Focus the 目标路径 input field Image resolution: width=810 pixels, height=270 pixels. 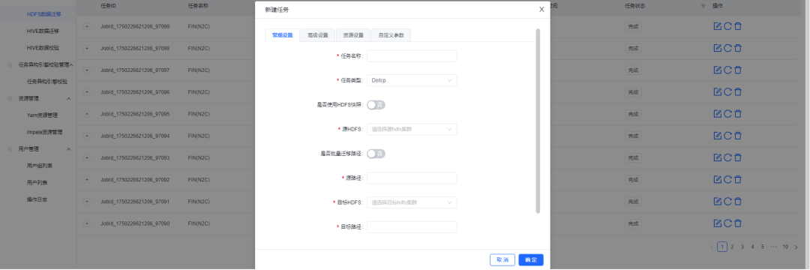(412, 227)
